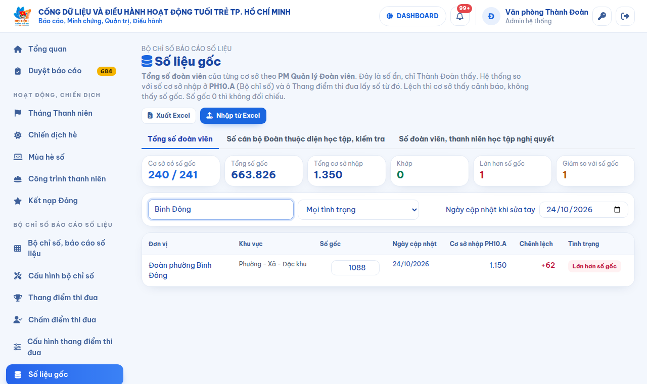
Task: Click the logout arrow icon
Action: (625, 16)
